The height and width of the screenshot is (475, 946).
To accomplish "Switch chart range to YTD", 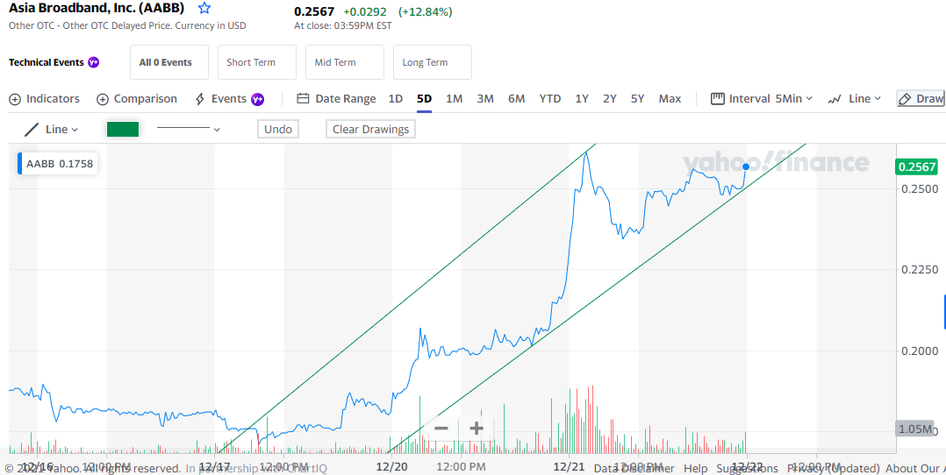I will (549, 99).
